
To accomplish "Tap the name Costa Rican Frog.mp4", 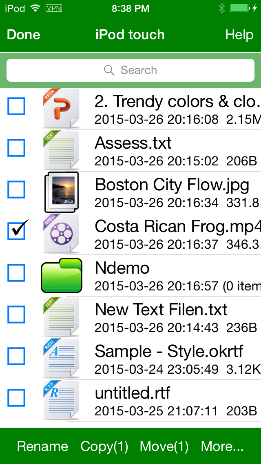I will 178,227.
